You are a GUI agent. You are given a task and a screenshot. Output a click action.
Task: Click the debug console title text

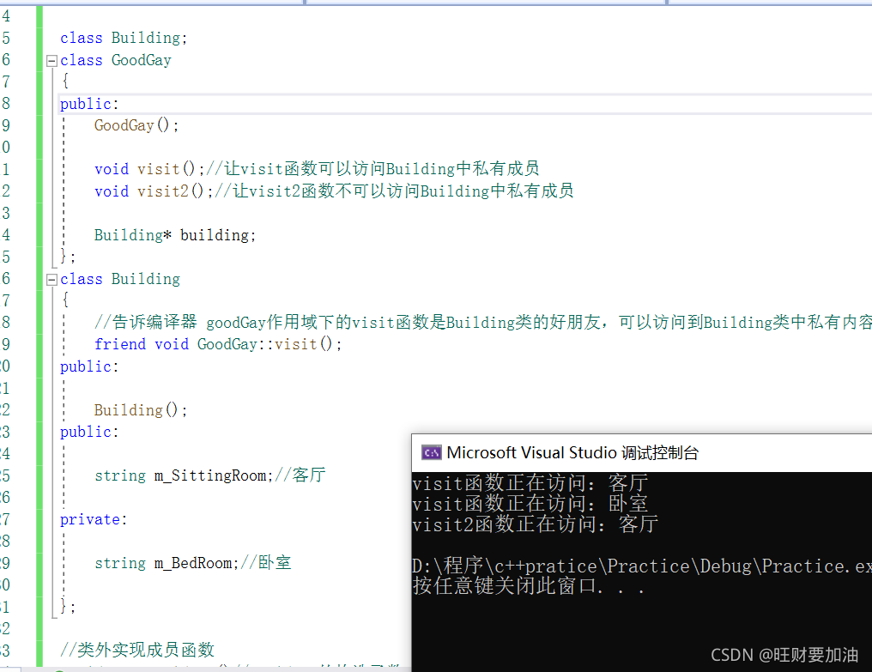click(572, 453)
